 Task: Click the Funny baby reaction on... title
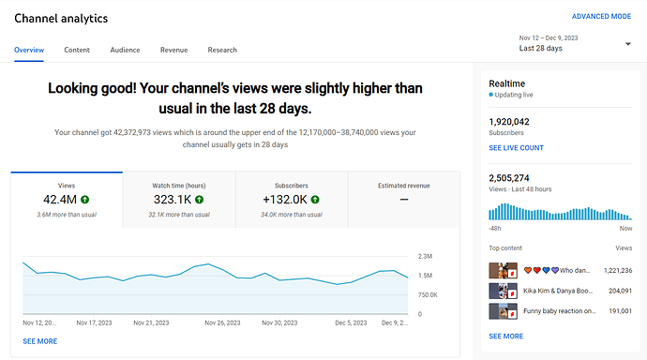(x=560, y=311)
